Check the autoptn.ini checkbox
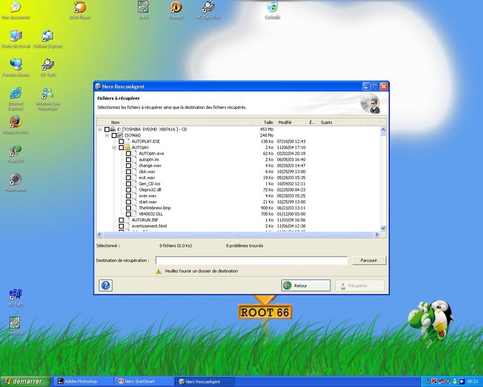 (x=129, y=160)
